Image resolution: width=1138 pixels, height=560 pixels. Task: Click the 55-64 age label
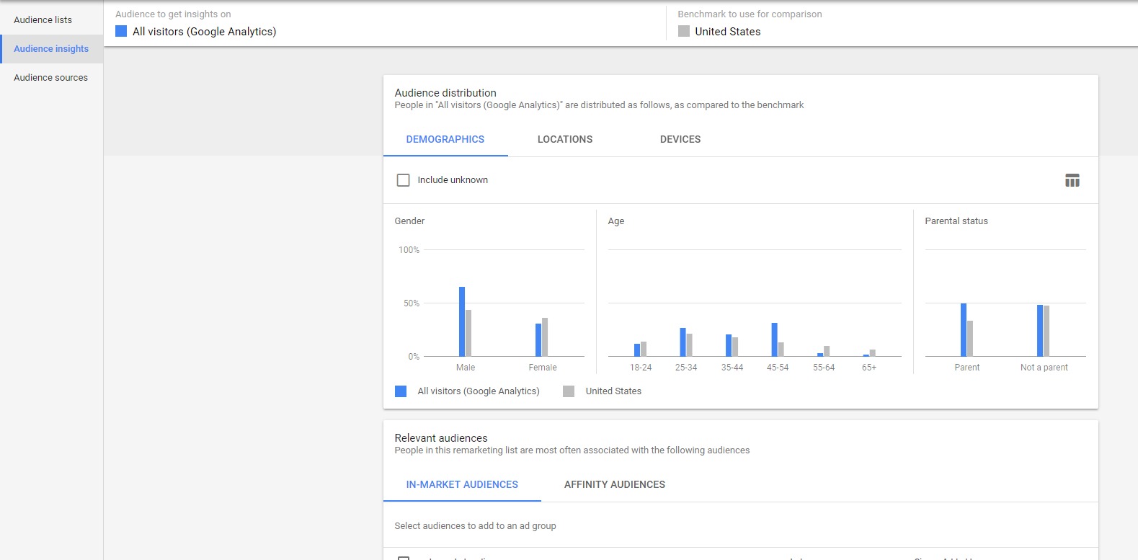point(824,368)
